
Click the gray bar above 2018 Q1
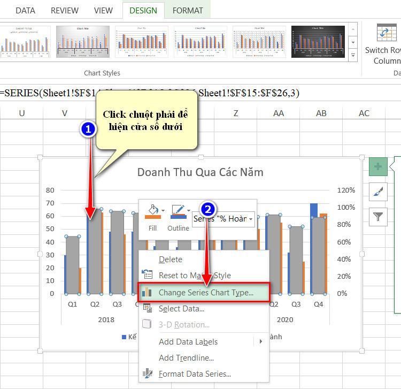click(73, 265)
